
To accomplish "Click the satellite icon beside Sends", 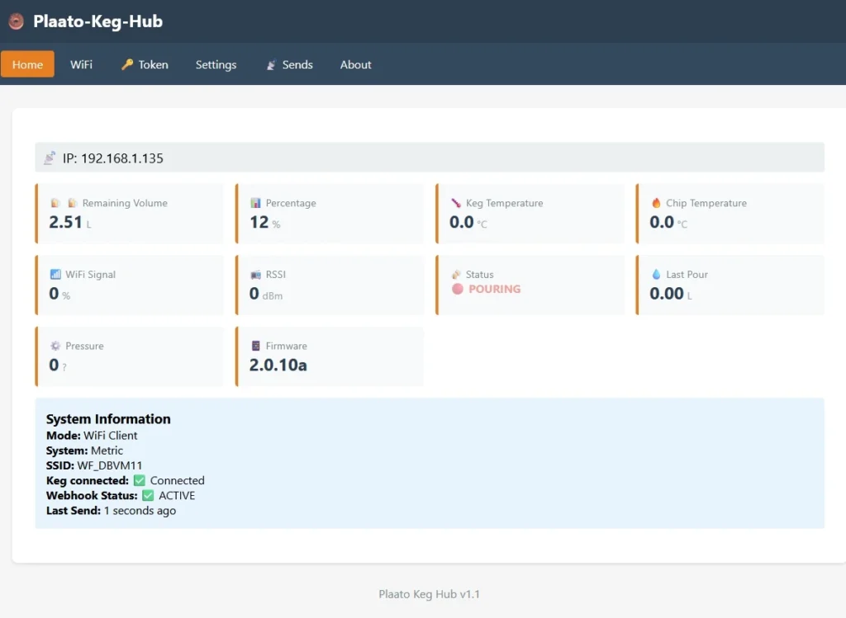I will click(x=270, y=64).
